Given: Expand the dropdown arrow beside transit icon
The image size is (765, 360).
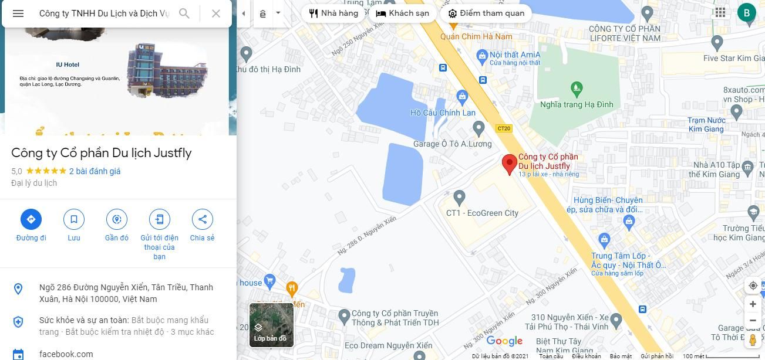Looking at the screenshot, I should 278,13.
